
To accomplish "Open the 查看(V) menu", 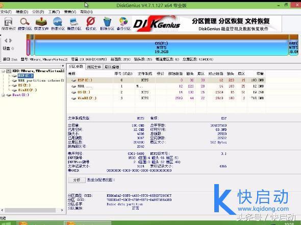I will point(70,12).
